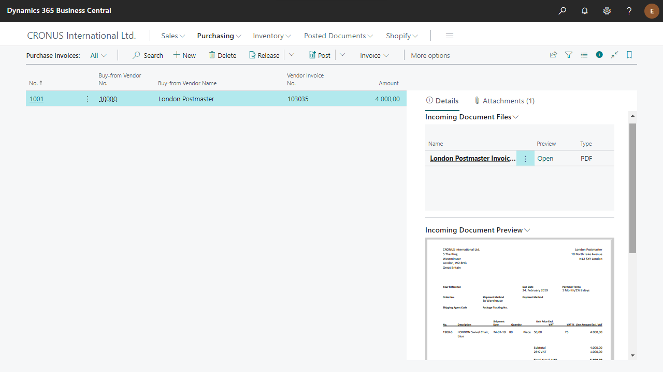Click the FactBox scrollbar up arrow

click(x=632, y=115)
